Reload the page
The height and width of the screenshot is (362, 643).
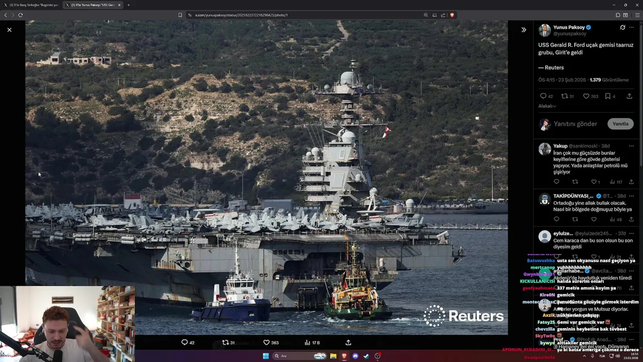21,15
